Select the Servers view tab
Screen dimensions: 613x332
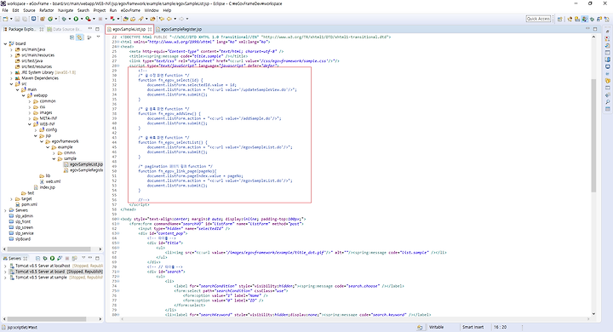click(14, 259)
